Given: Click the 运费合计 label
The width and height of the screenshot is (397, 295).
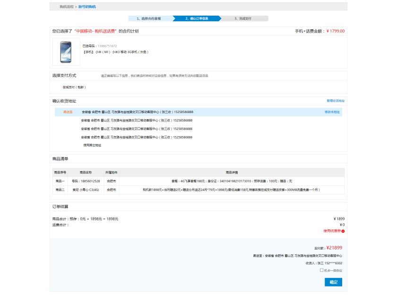Looking at the screenshot, I should [x=60, y=225].
